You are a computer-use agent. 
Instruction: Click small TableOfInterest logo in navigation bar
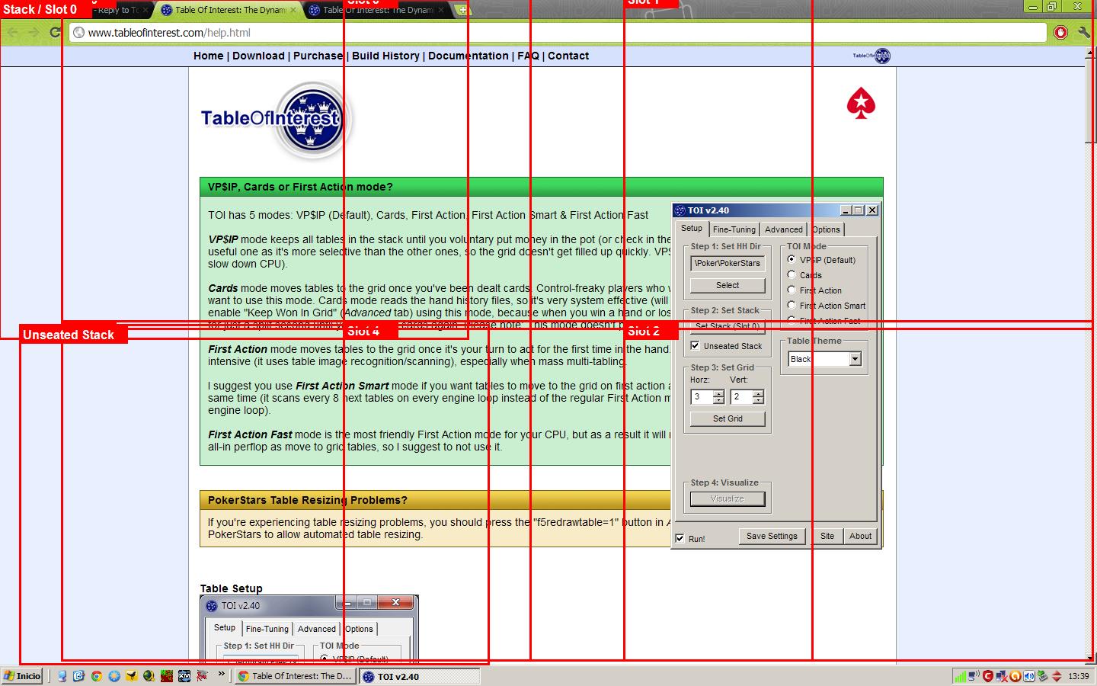click(872, 56)
